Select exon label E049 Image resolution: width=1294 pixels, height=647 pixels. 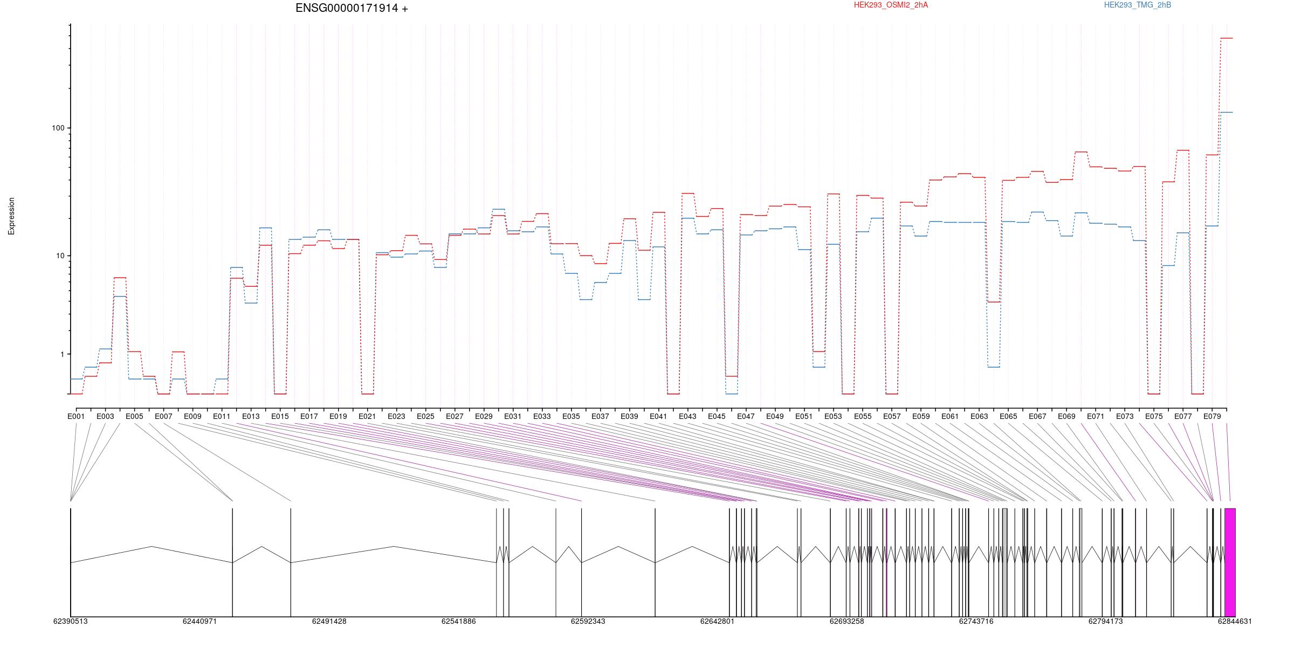click(775, 416)
